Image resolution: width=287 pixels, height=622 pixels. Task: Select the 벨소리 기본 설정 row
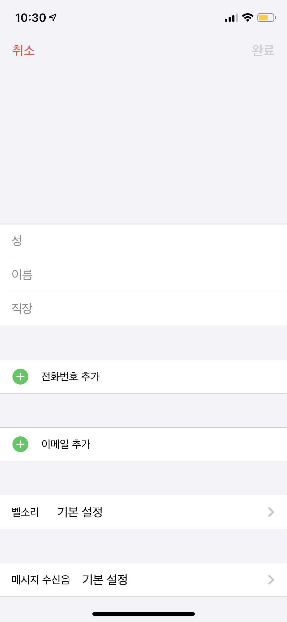[x=143, y=512]
